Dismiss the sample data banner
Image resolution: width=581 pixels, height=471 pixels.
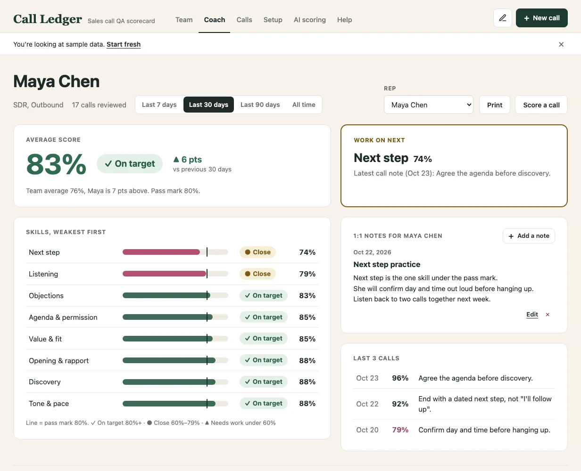[561, 44]
